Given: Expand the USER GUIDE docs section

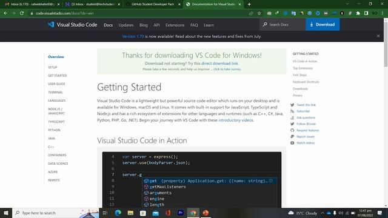Looking at the screenshot, I should pyautogui.click(x=56, y=84).
